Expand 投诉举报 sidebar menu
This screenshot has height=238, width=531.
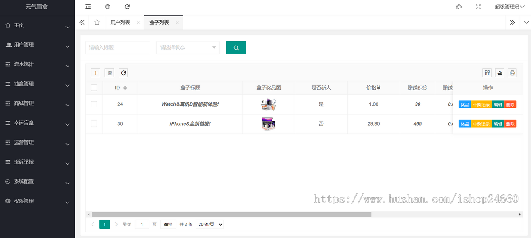[37, 162]
